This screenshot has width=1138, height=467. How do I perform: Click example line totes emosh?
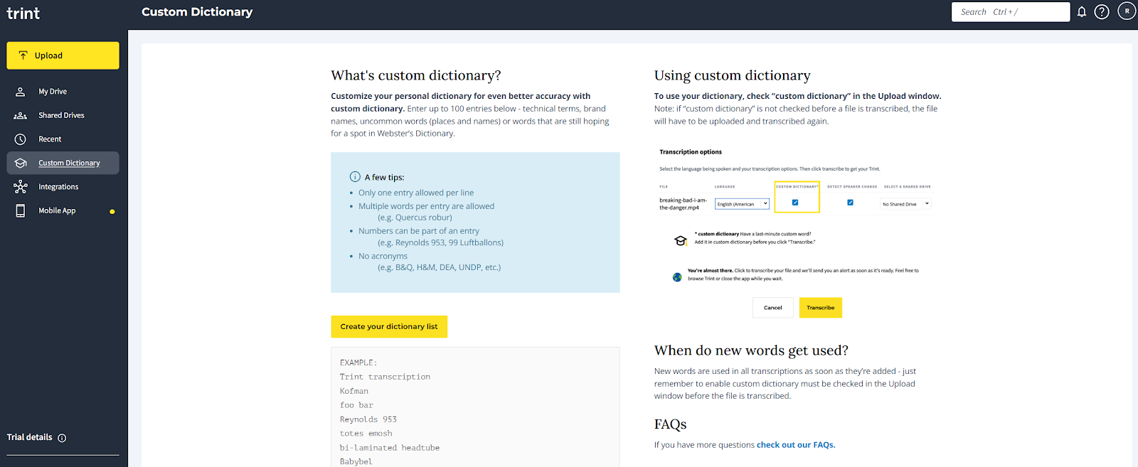click(x=366, y=434)
